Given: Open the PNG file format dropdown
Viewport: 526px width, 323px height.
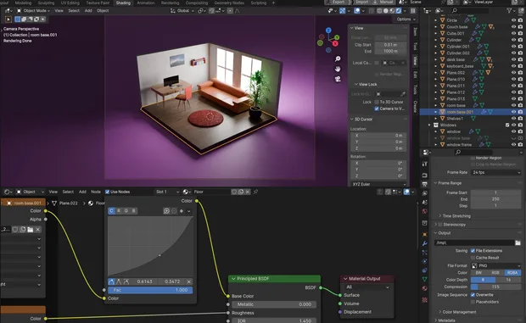Looking at the screenshot, I should pyautogui.click(x=496, y=265).
